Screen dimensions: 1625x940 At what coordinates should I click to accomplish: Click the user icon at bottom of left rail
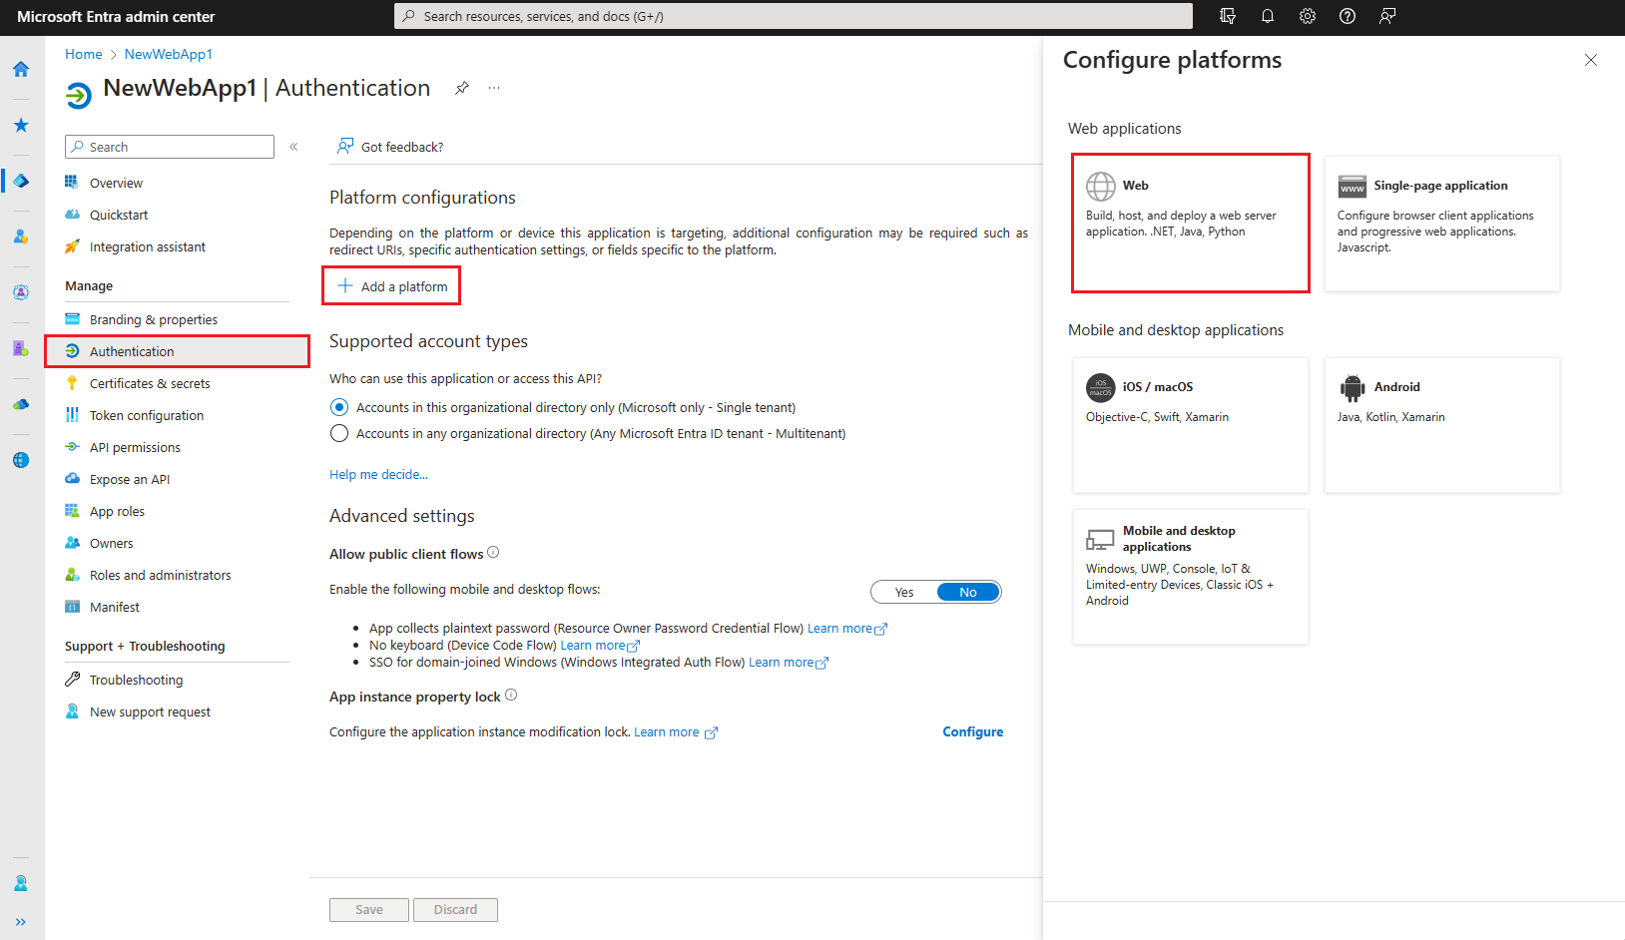(x=21, y=884)
